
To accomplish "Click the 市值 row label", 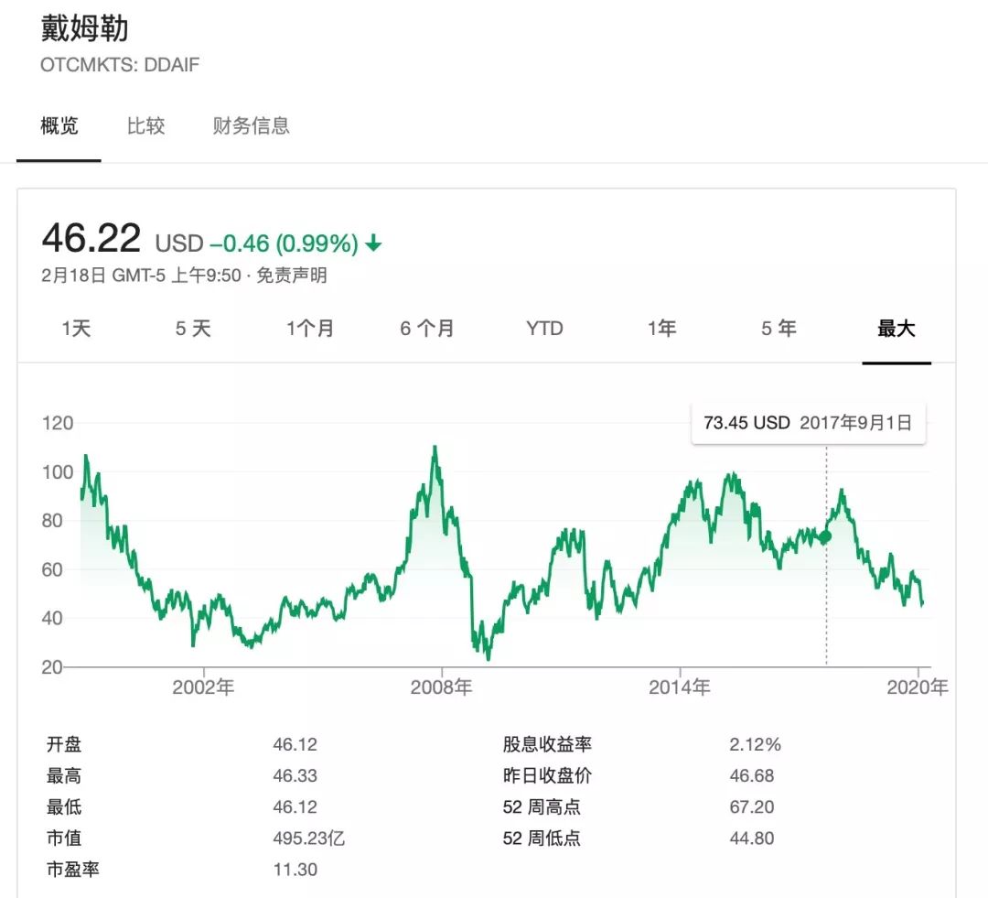I will coord(64,838).
